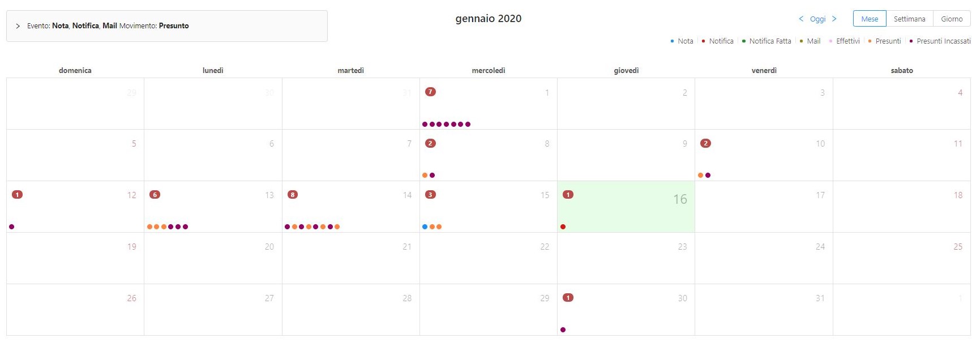This screenshot has height=351, width=972.
Task: Click the orange Presunti dot on January 10
Action: [x=701, y=175]
